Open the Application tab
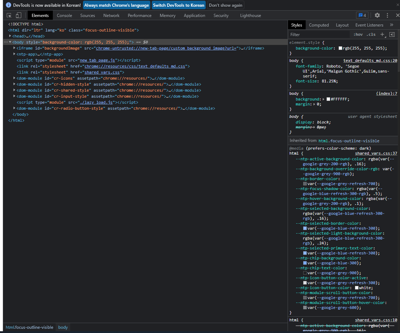Screen dimensions: 400x333 pyautogui.click(x=194, y=16)
